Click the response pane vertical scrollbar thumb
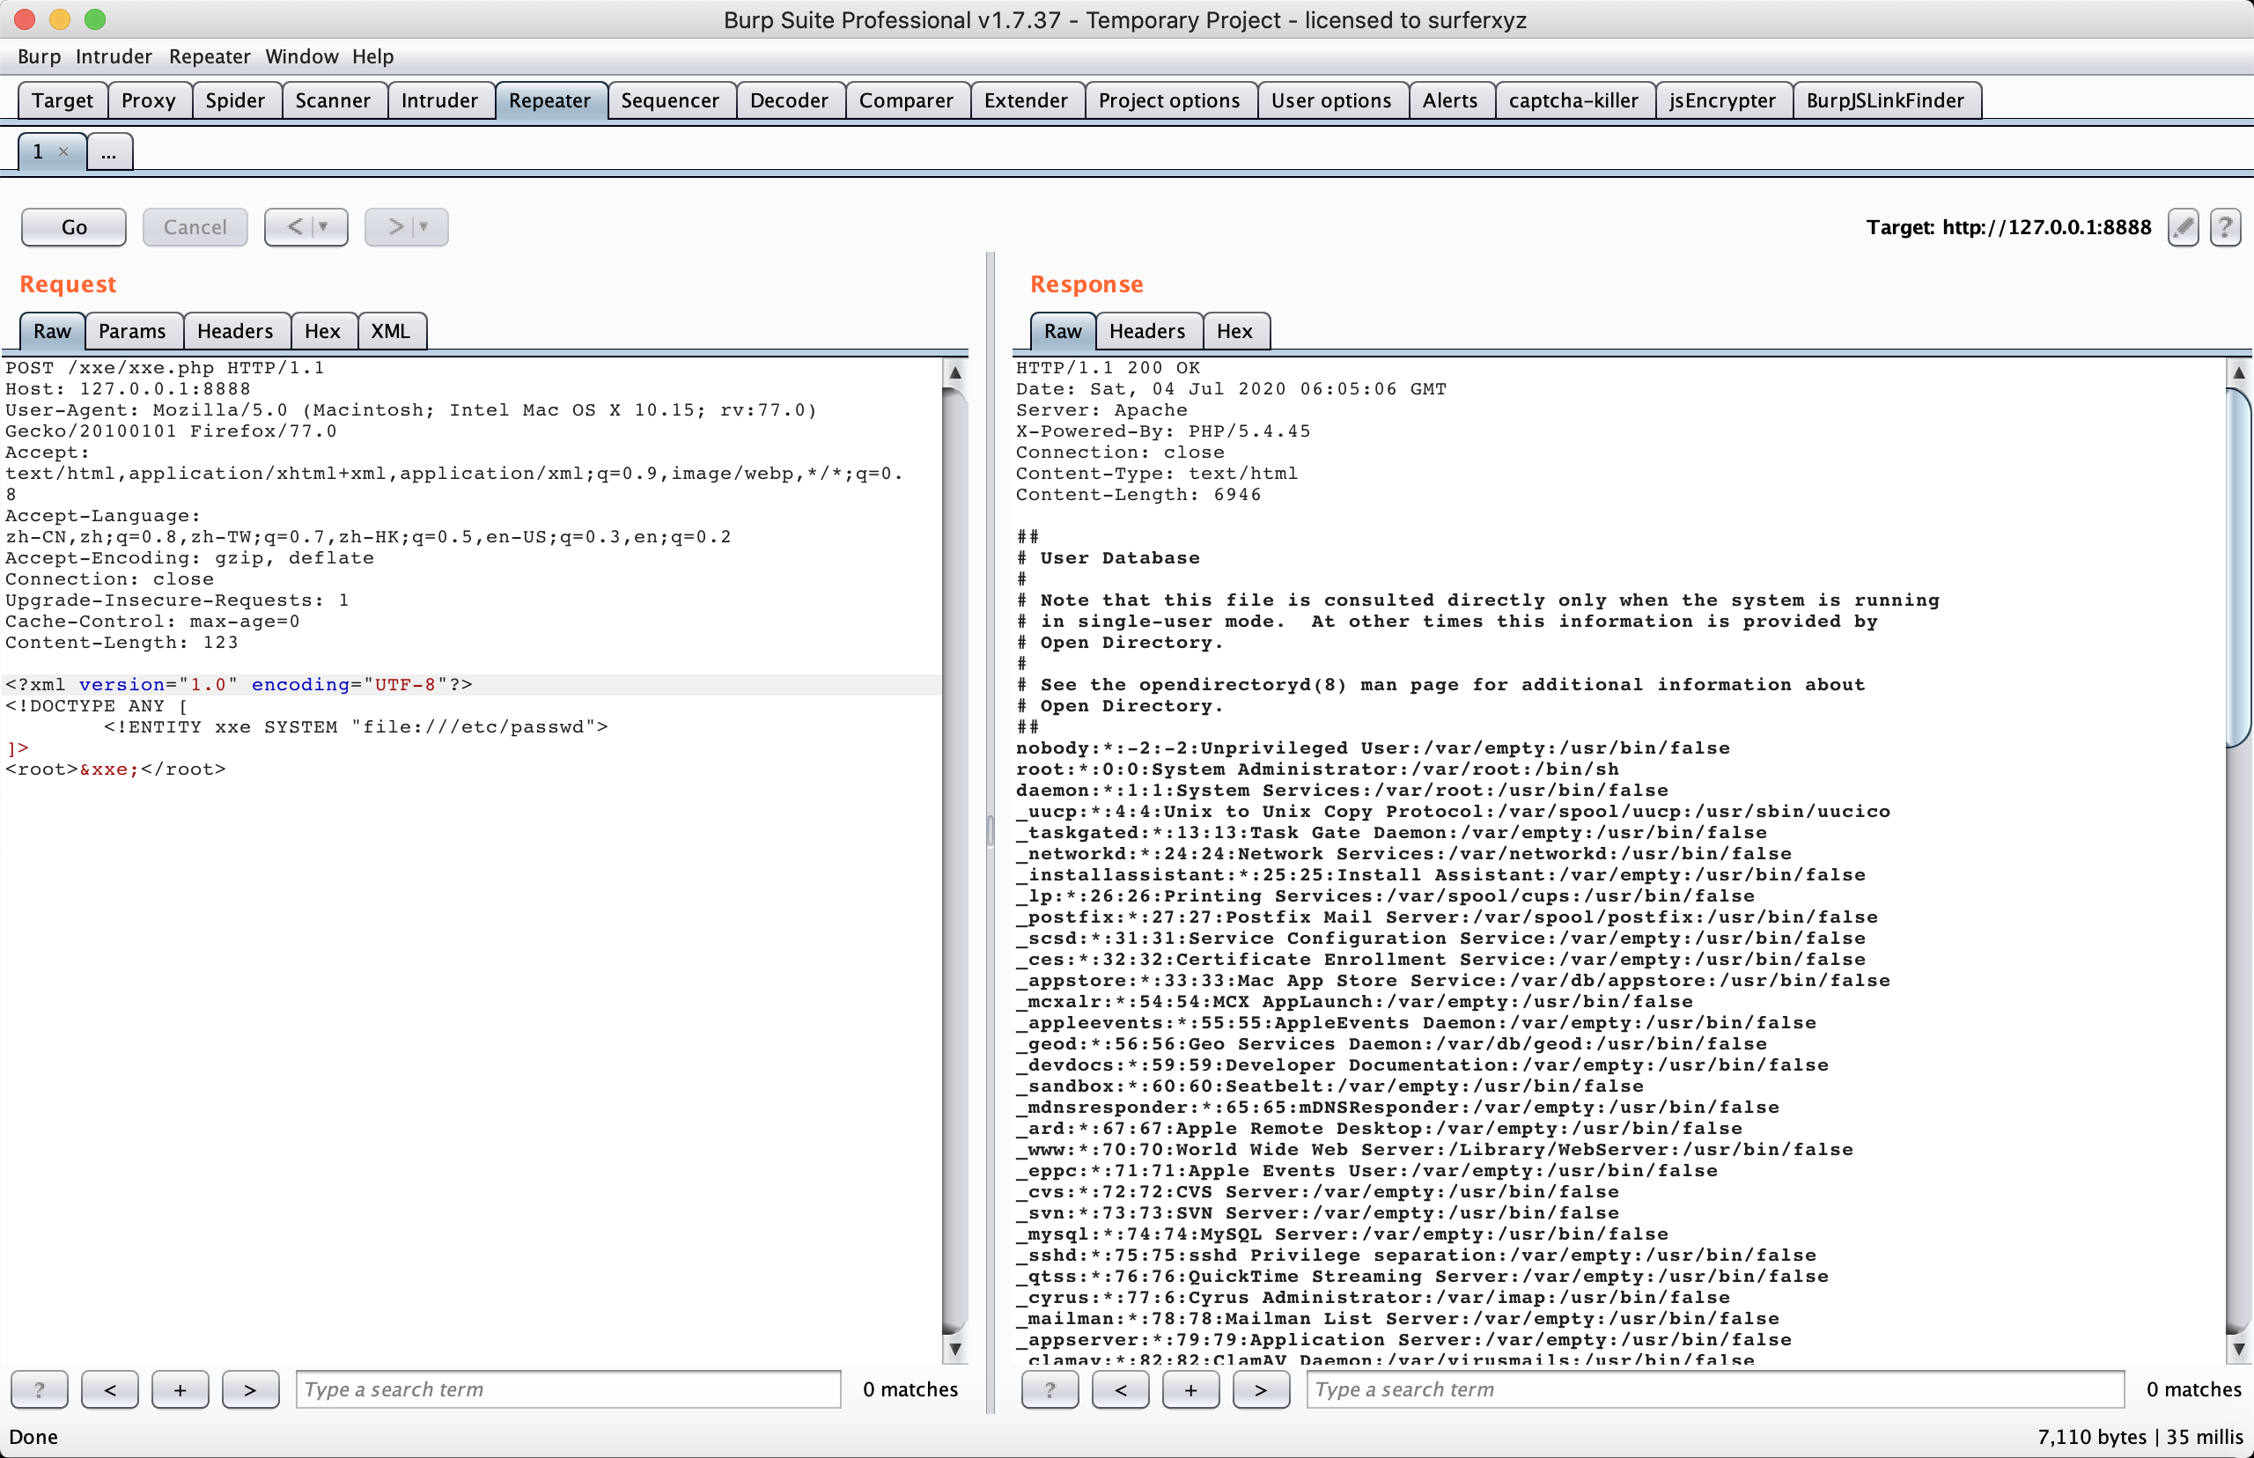The height and width of the screenshot is (1458, 2254). point(2238,568)
